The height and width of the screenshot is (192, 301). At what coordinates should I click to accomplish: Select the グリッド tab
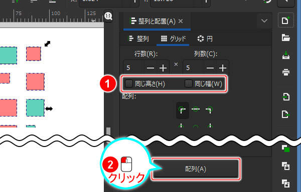pyautogui.click(x=174, y=38)
